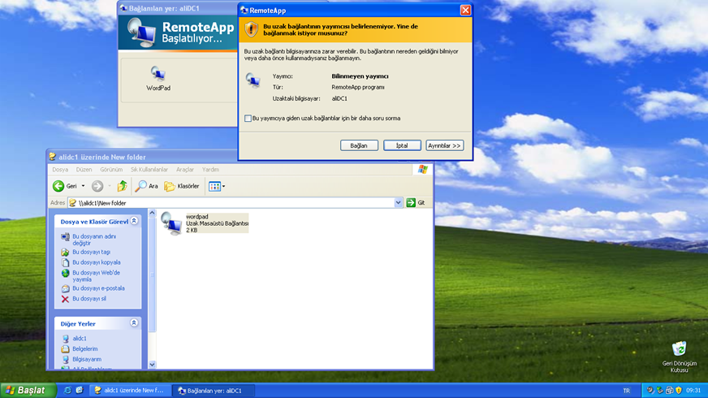Image resolution: width=708 pixels, height=398 pixels.
Task: Expand the address bar dropdown arrow
Action: pyautogui.click(x=398, y=203)
